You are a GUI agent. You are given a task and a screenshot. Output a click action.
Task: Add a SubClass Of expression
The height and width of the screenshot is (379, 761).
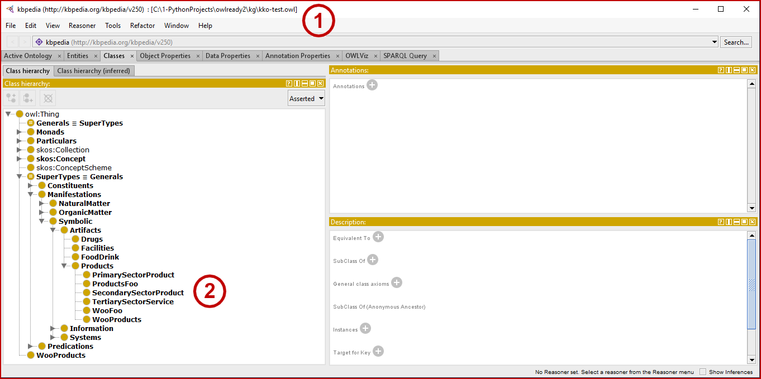point(373,260)
